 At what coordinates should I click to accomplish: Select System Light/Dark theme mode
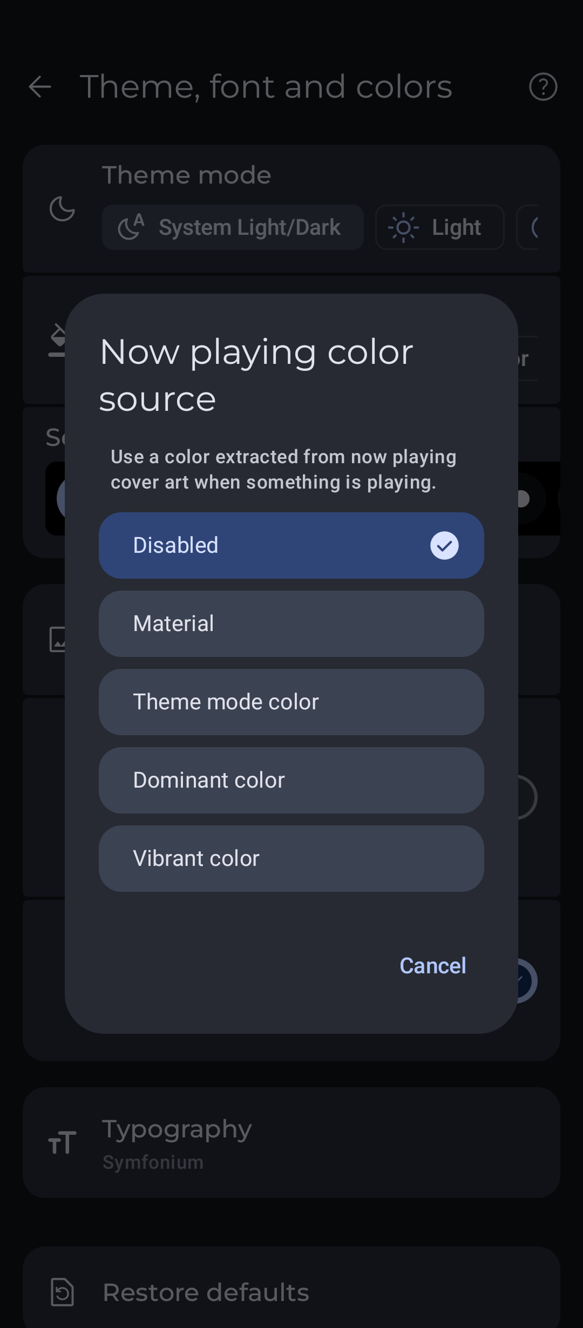tap(233, 227)
